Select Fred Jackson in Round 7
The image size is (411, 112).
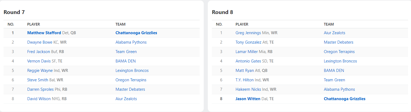click(x=39, y=52)
